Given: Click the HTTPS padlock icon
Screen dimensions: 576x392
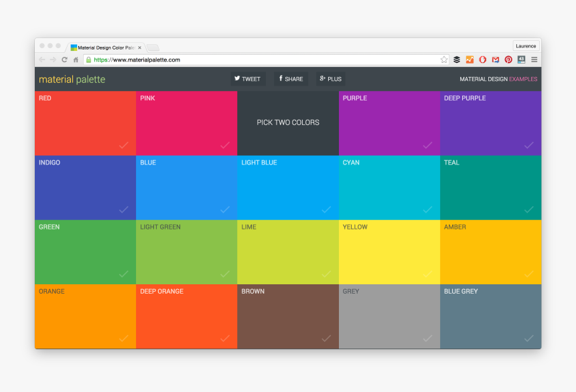Looking at the screenshot, I should [88, 60].
